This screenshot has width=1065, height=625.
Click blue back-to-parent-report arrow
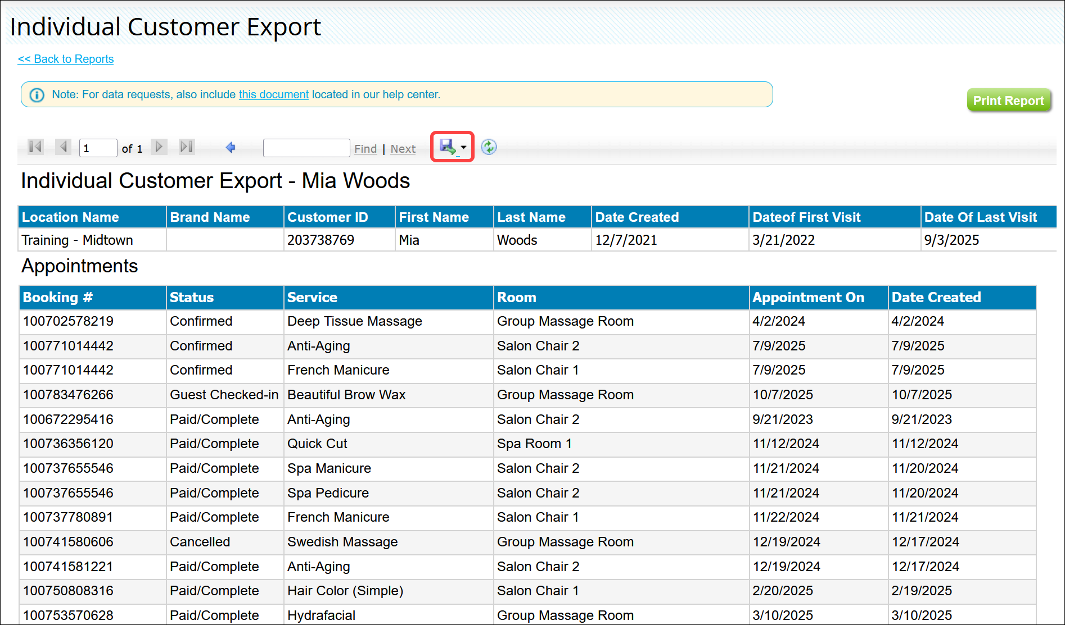click(x=230, y=148)
